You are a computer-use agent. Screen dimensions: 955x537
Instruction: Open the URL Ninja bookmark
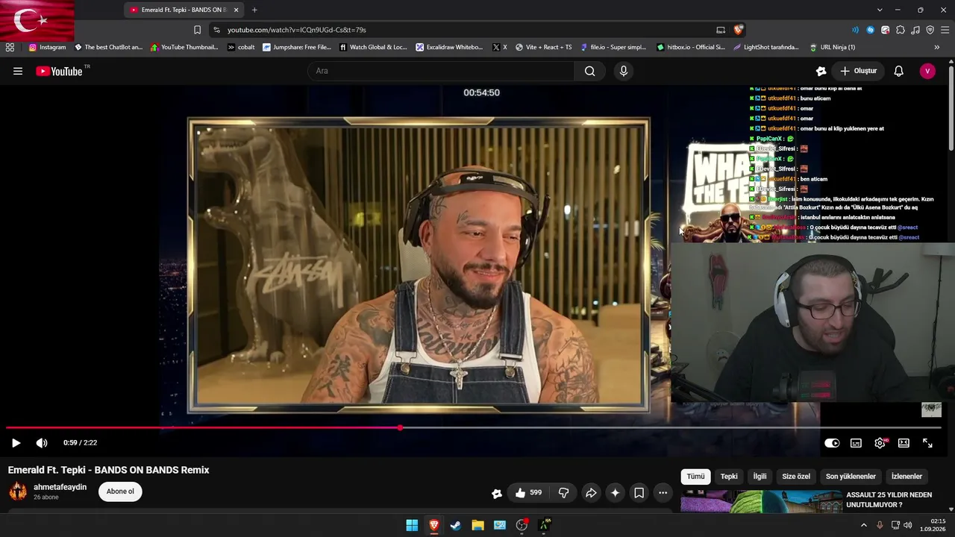(x=832, y=47)
